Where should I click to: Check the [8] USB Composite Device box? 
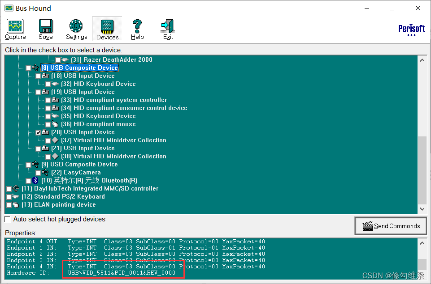tap(28, 68)
